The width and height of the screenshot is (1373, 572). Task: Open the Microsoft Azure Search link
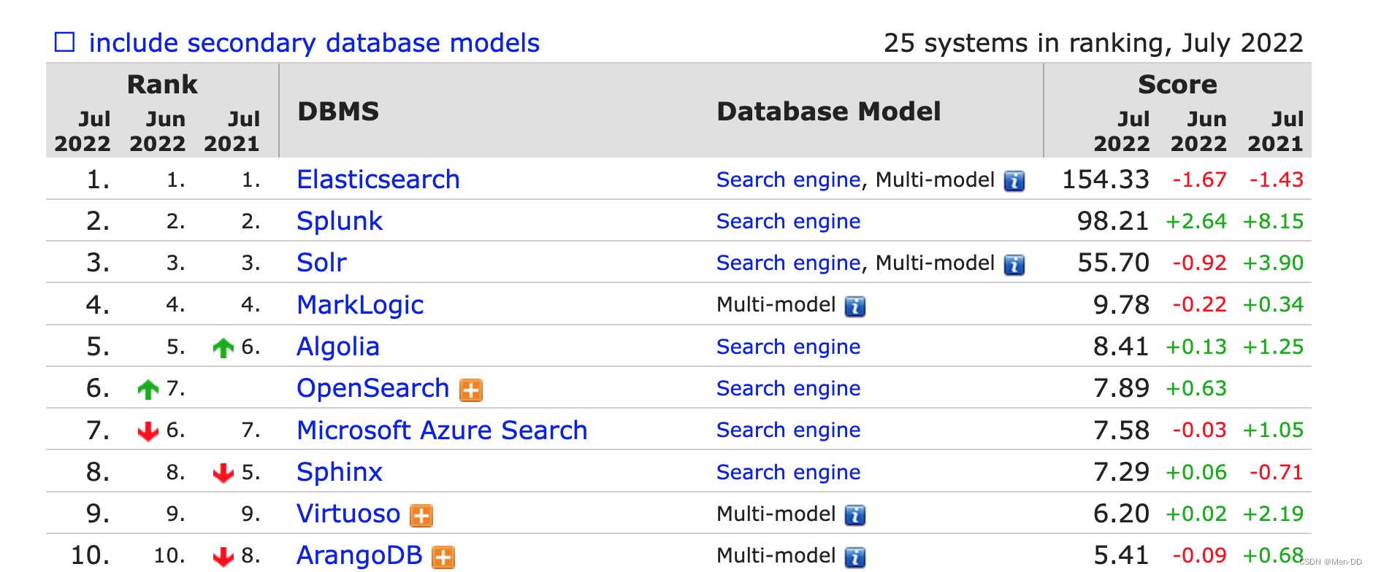[441, 430]
